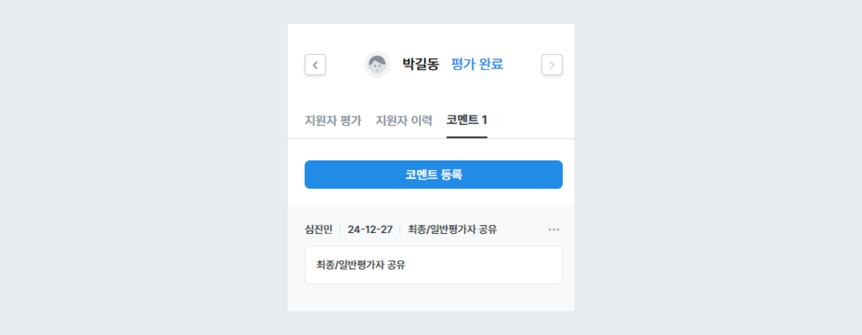Click the three-dot menu beside 최종/일반평가자 공유
This screenshot has height=335, width=862.
pyautogui.click(x=554, y=229)
